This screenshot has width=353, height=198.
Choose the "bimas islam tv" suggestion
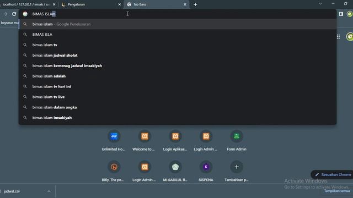[178, 45]
